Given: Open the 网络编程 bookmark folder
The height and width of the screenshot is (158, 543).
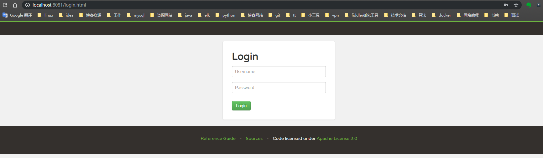Looking at the screenshot, I should pos(468,15).
